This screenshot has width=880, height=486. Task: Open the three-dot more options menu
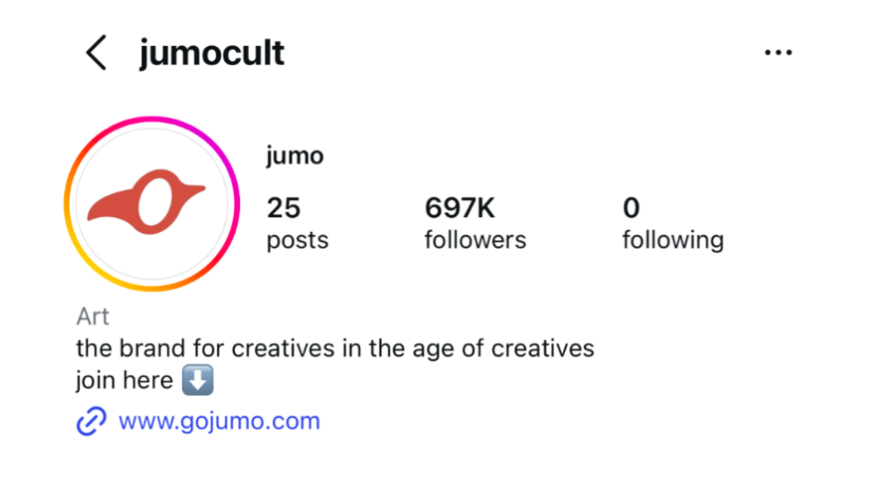tap(778, 53)
